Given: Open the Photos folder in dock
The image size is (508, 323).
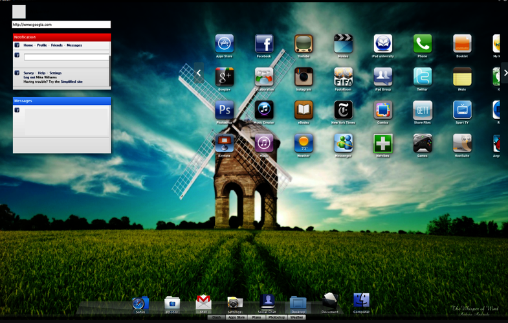Looking at the screenshot, I should [x=172, y=304].
